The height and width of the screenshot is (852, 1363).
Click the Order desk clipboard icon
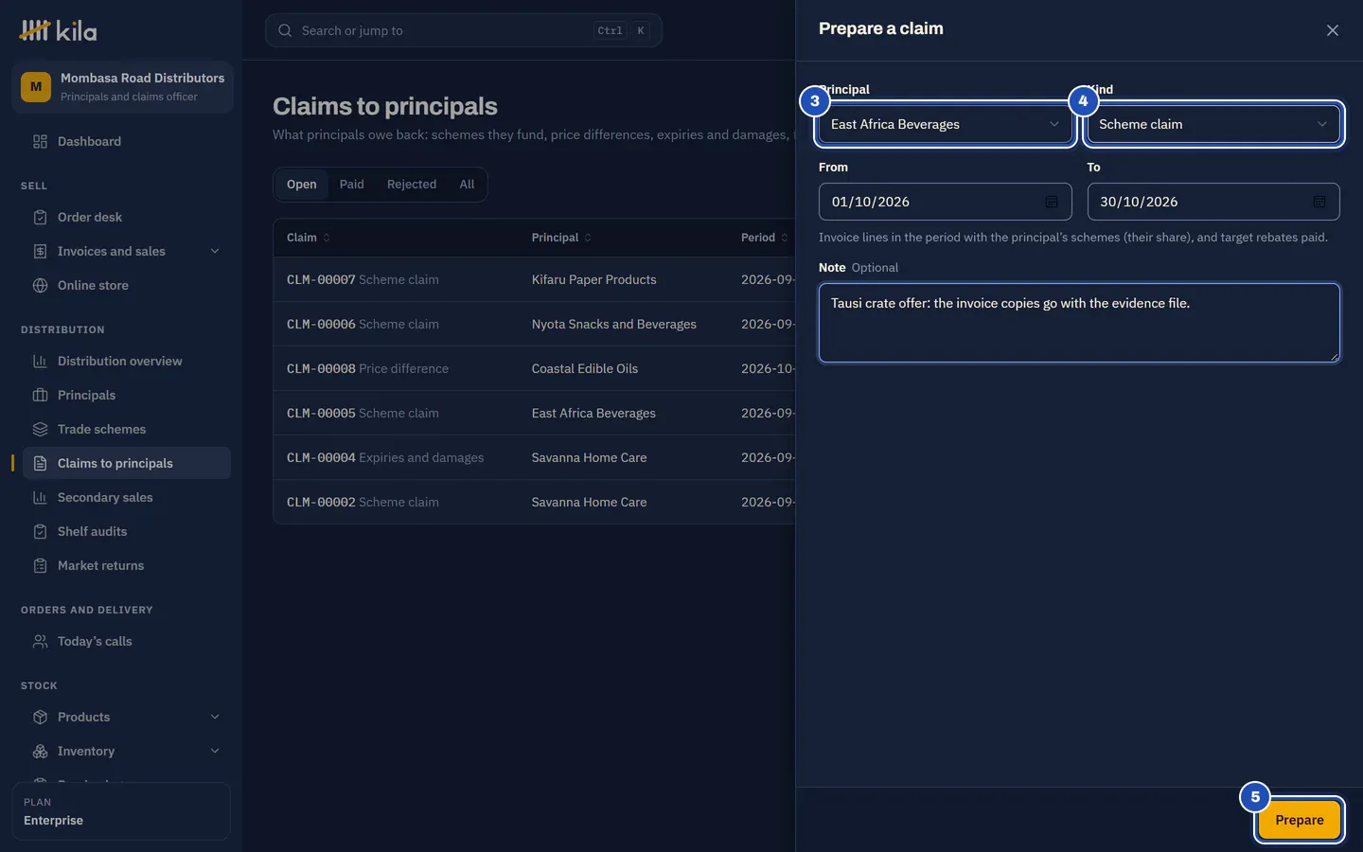pyautogui.click(x=40, y=217)
